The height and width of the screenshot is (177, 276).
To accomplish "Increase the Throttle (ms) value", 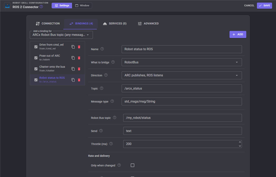I will tap(240, 142).
